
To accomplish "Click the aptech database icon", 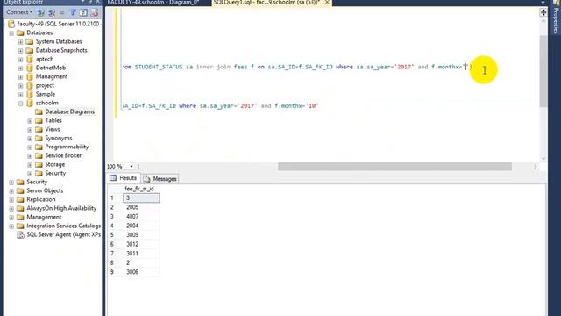I will pyautogui.click(x=30, y=59).
